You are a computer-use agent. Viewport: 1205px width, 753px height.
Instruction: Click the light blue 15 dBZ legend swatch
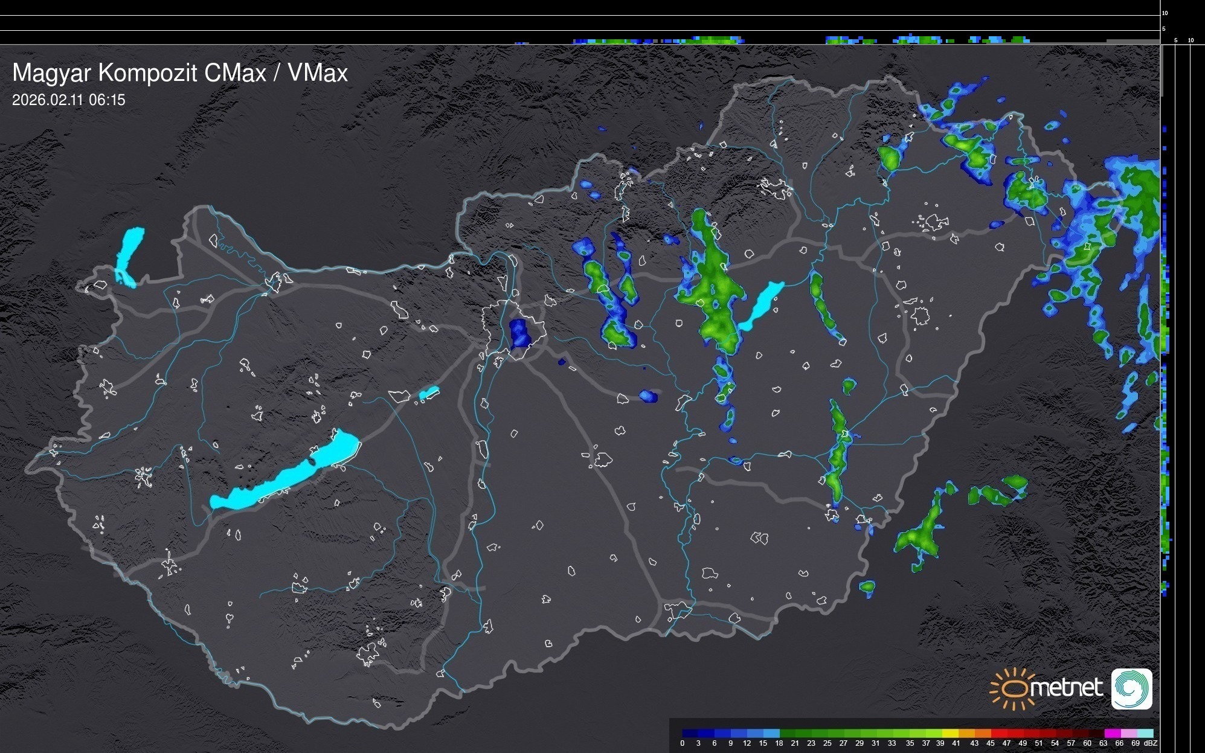click(771, 734)
